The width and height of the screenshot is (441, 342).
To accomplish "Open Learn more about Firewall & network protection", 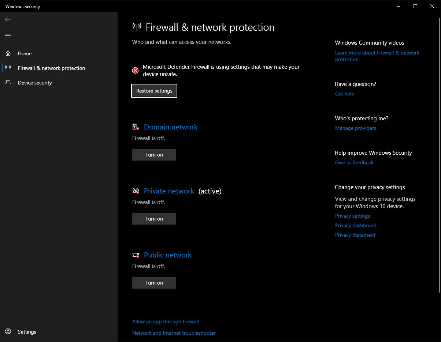I will 377,56.
